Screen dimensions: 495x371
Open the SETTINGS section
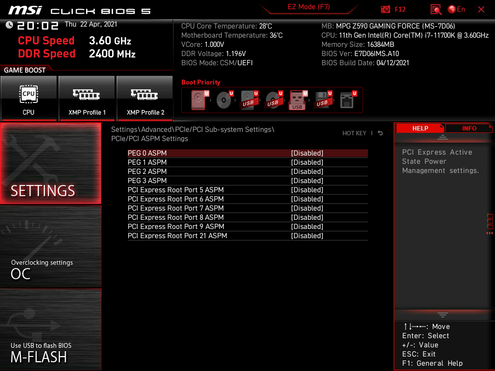pyautogui.click(x=50, y=163)
